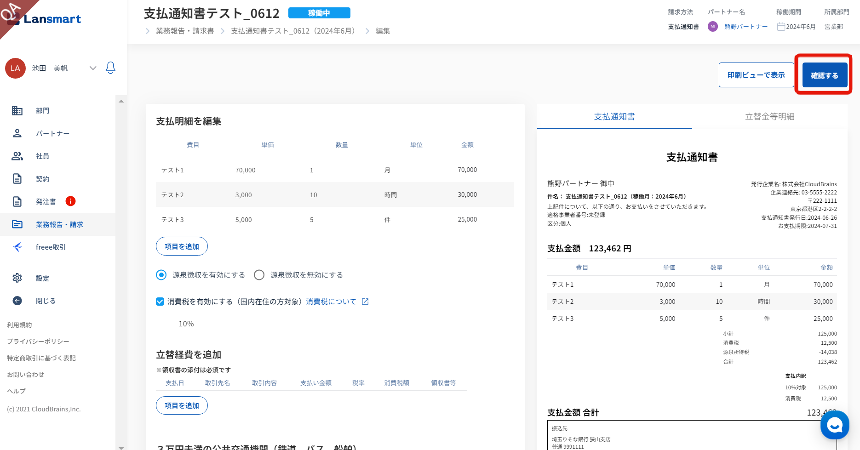Expand the user menu chevron beside 池田 美帆
This screenshot has width=860, height=450.
pyautogui.click(x=93, y=68)
